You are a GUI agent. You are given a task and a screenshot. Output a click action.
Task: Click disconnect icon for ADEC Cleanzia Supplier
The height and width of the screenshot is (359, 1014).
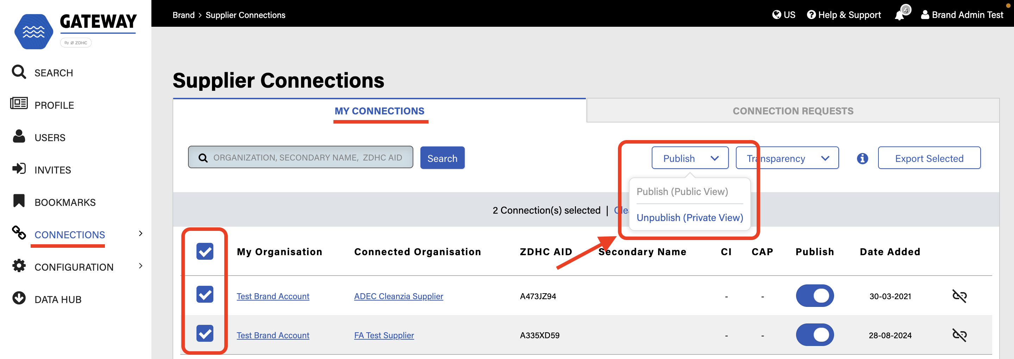[x=959, y=296]
